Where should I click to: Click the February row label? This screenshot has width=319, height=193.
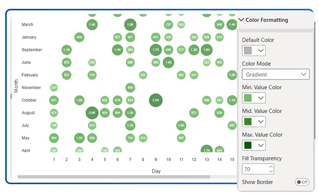point(30,75)
